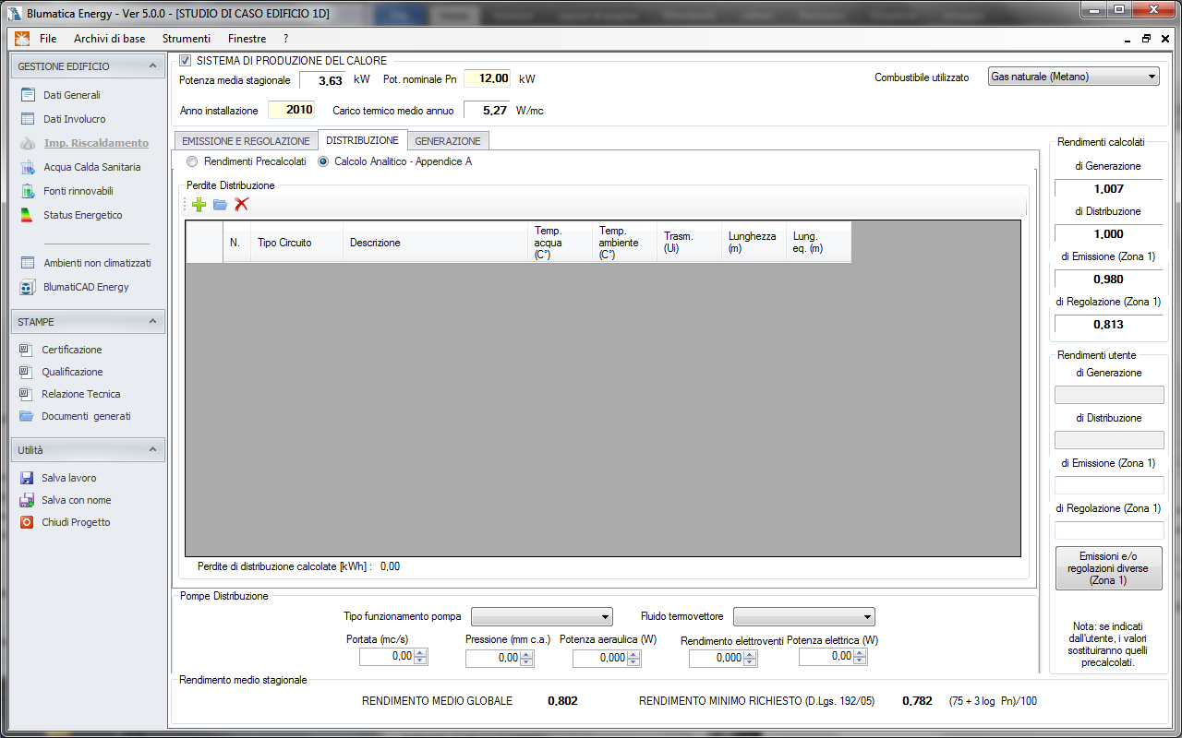This screenshot has height=738, width=1182.
Task: Open Archivi di base menu
Action: point(110,39)
